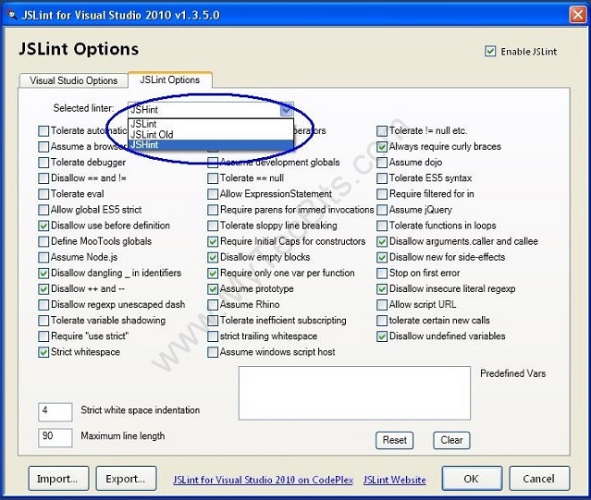
Task: Uncheck Require Initial Caps for constructors
Action: (213, 241)
